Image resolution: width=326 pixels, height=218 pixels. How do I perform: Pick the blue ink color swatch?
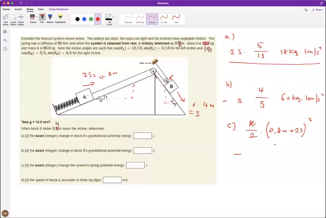pos(84,19)
